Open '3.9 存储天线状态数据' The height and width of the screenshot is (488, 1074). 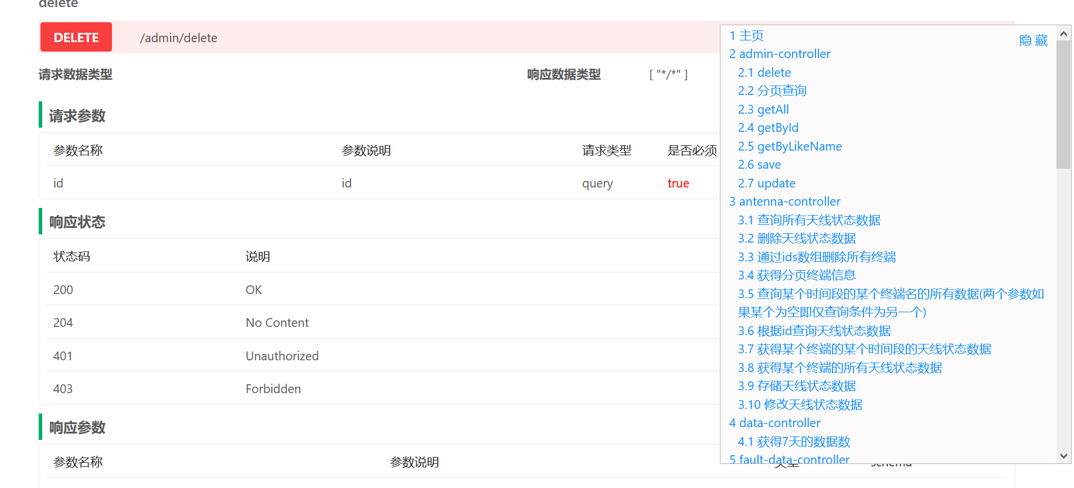(x=797, y=386)
